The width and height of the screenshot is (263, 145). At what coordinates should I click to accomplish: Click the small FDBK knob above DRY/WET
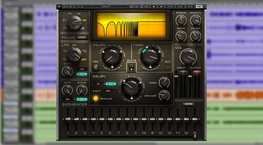(164, 82)
